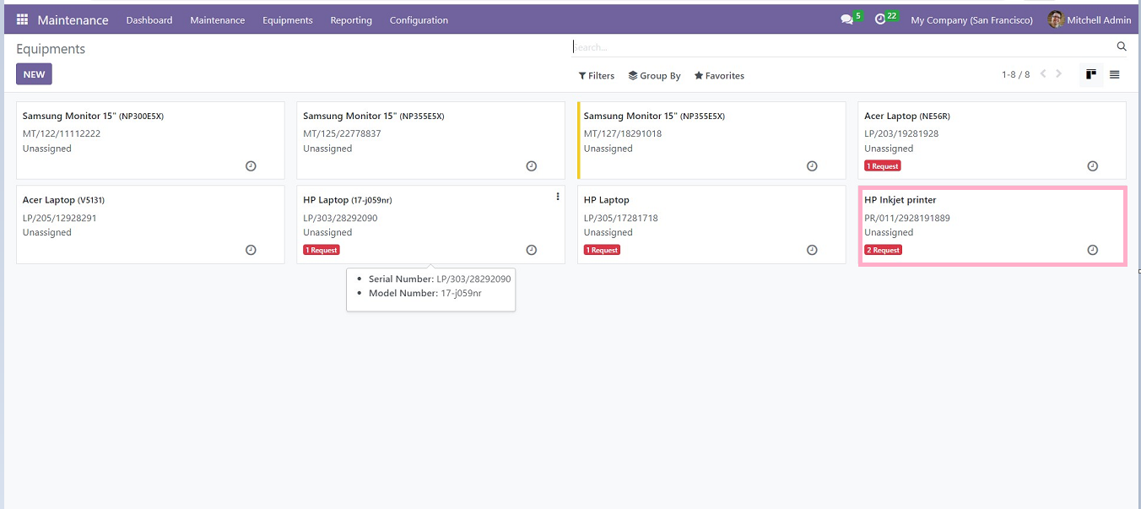This screenshot has height=509, width=1141.
Task: Click serial MT/127/18291018 text
Action: point(623,133)
